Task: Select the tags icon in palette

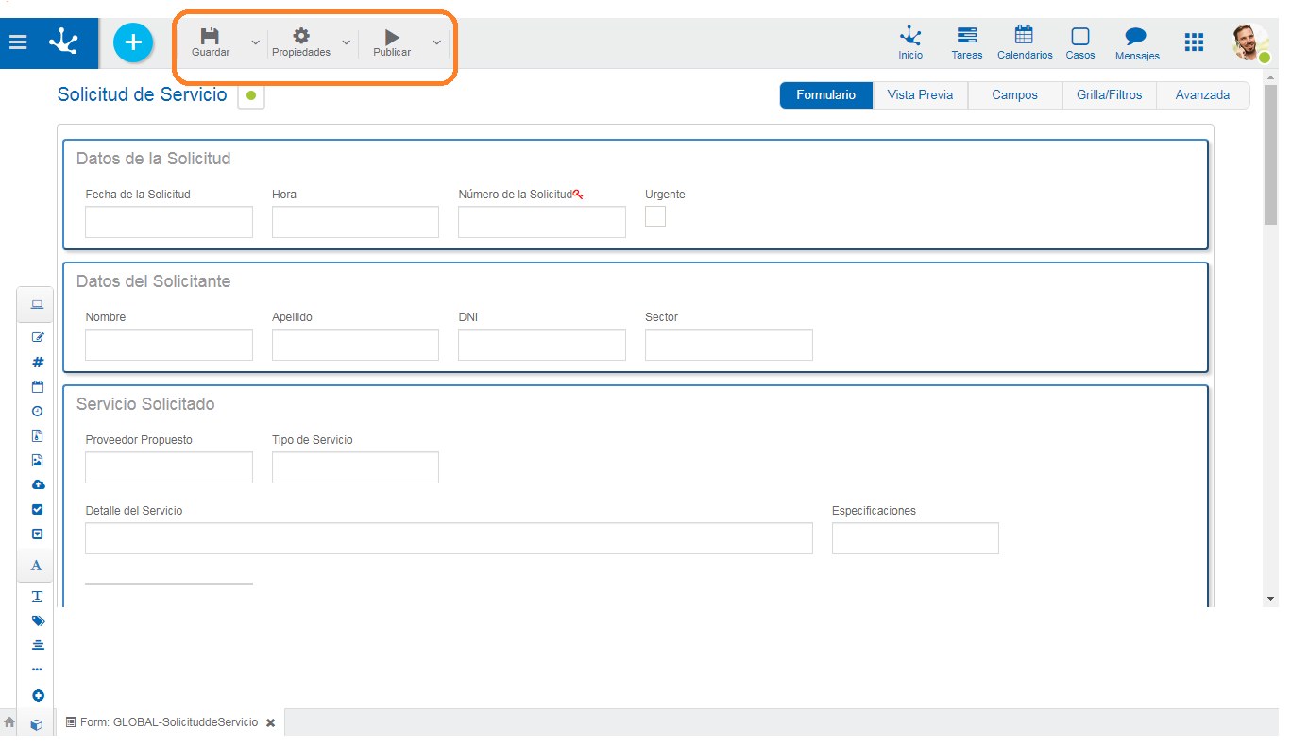Action: 38,620
